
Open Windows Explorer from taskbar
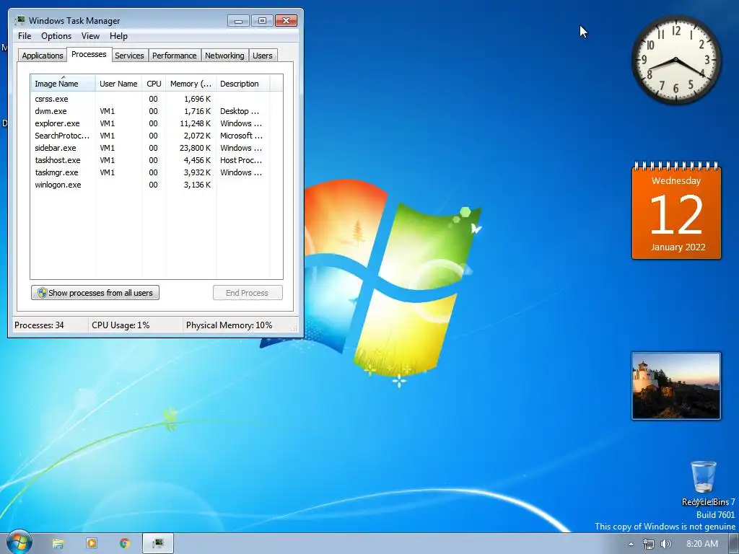point(58,544)
